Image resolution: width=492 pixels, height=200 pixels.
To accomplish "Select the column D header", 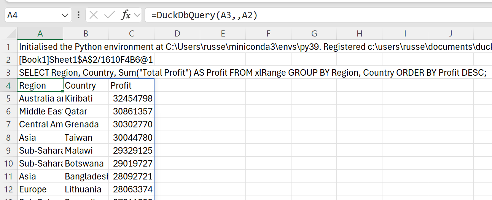I will pyautogui.click(x=177, y=34).
